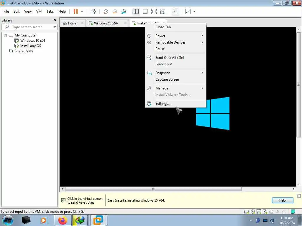Toggle the Show Library sidebar toolbar icon
This screenshot has width=302, height=226.
point(136,11)
